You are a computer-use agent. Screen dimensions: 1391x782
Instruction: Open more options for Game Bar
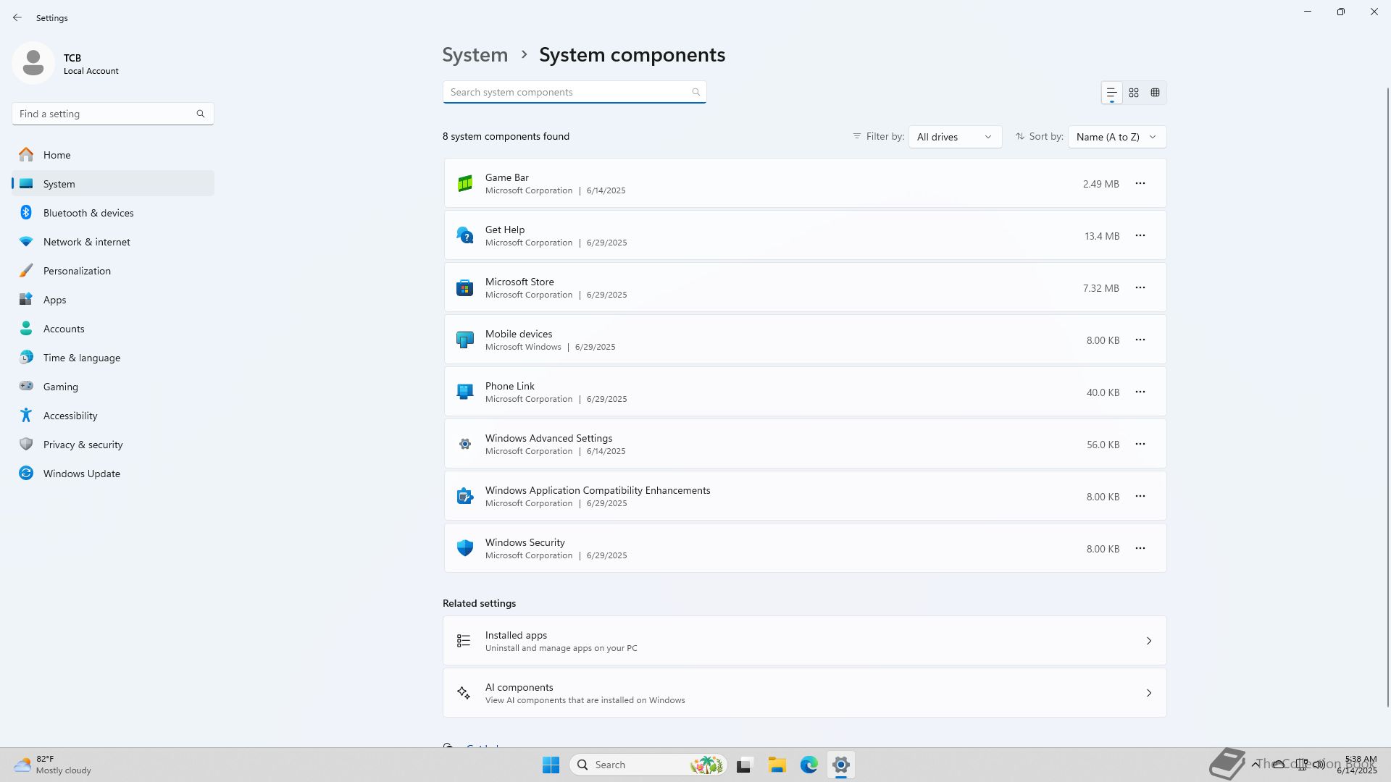click(x=1140, y=183)
